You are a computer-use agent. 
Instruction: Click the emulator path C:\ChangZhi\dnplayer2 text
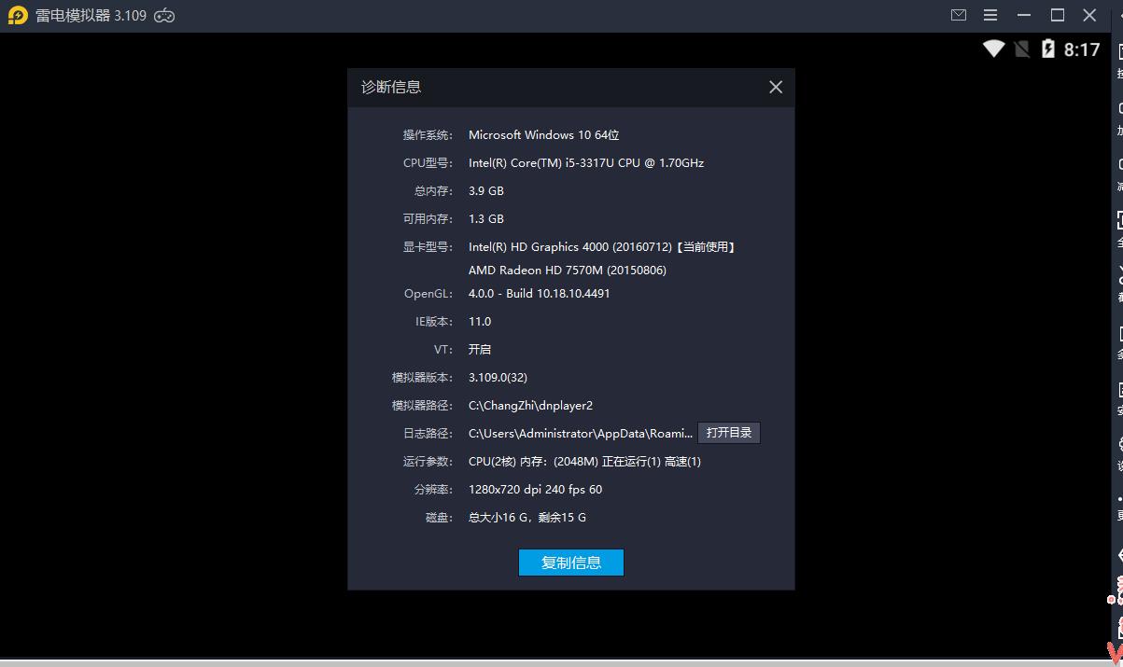(530, 405)
